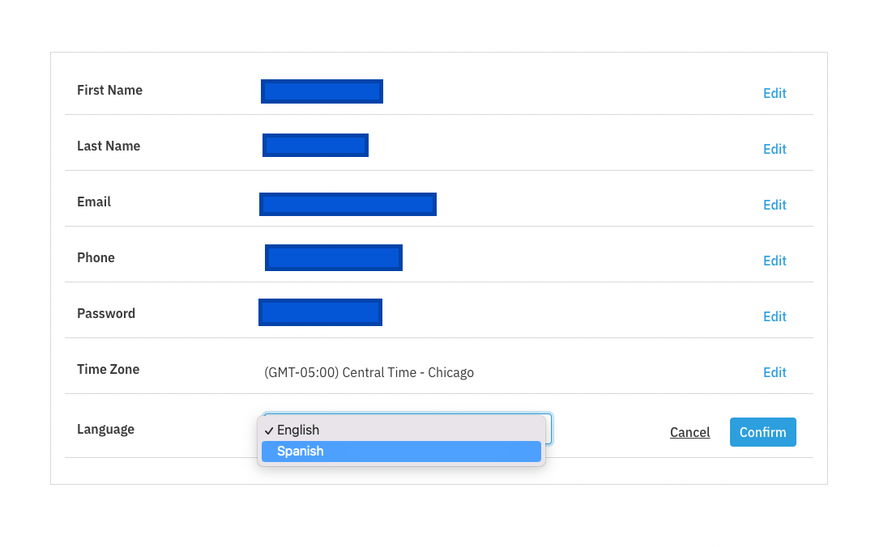Click the redacted Email value
Screen dimensions: 875x547
tap(348, 205)
